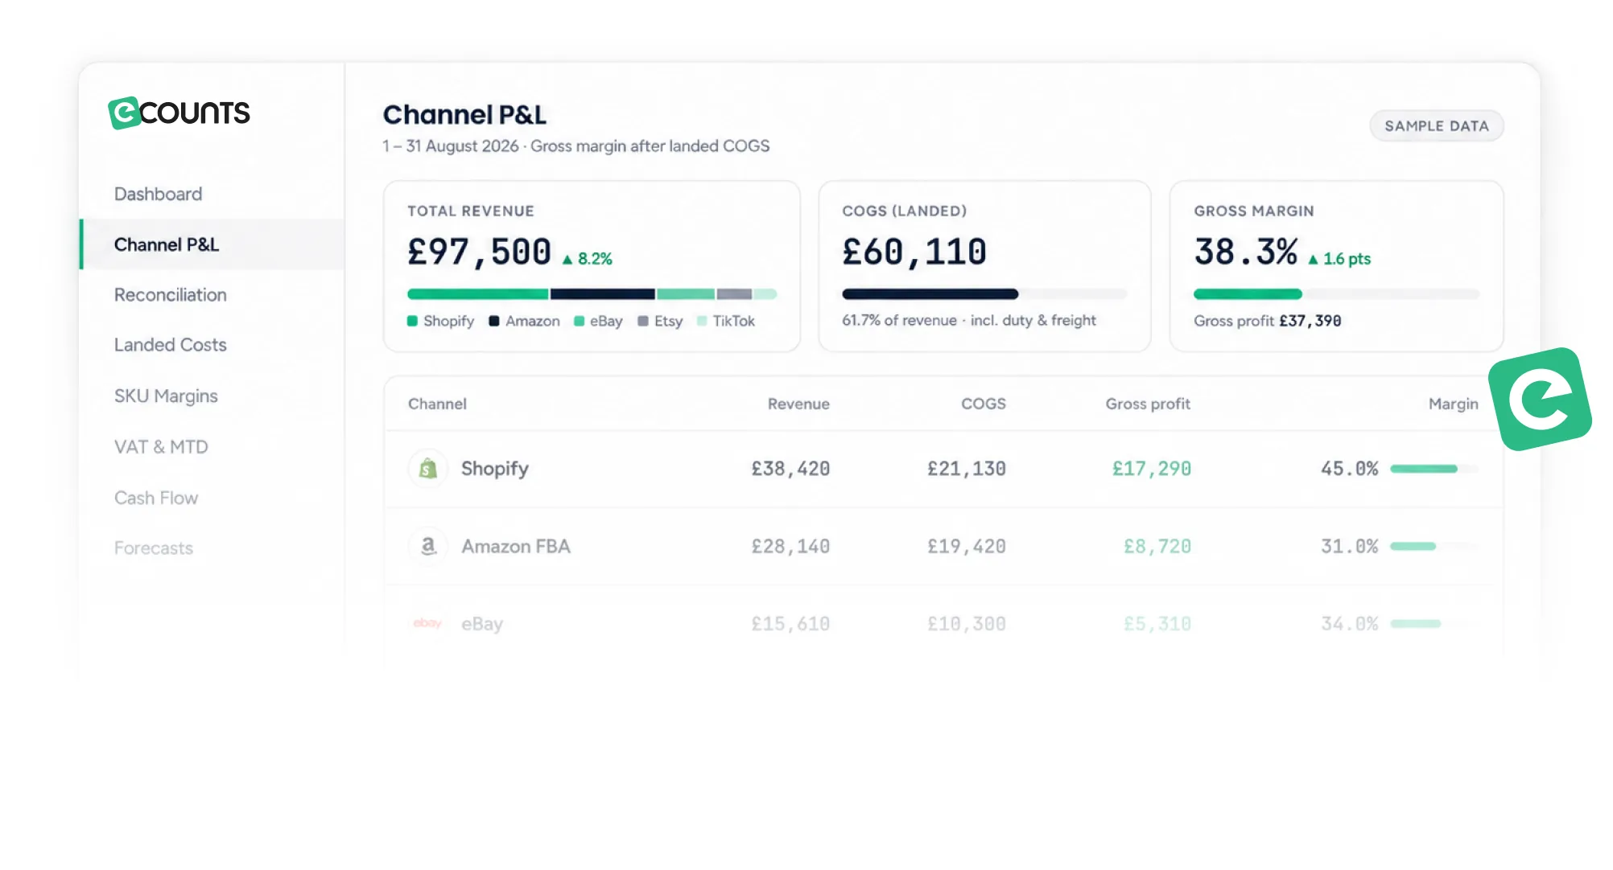Click Gross profit £37,390 text

click(x=1268, y=321)
